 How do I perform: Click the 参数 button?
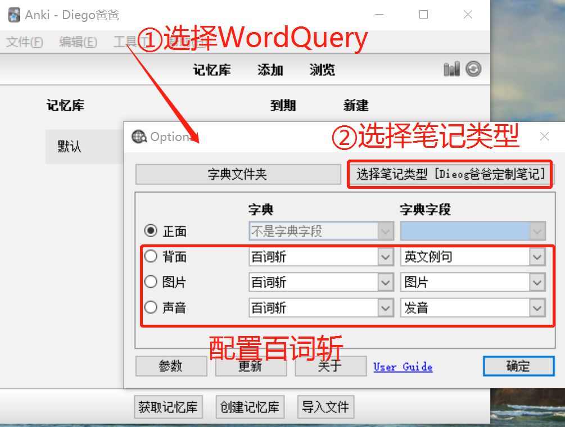pos(171,366)
